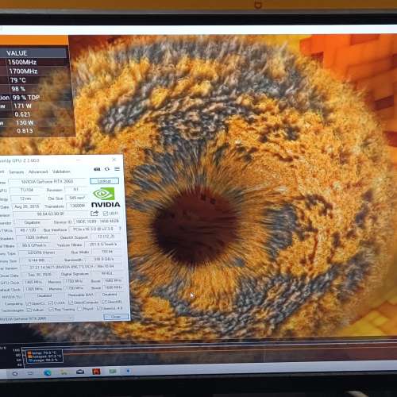Toggle the OpenCL checkbox
397x397 pixels.
[29, 303]
